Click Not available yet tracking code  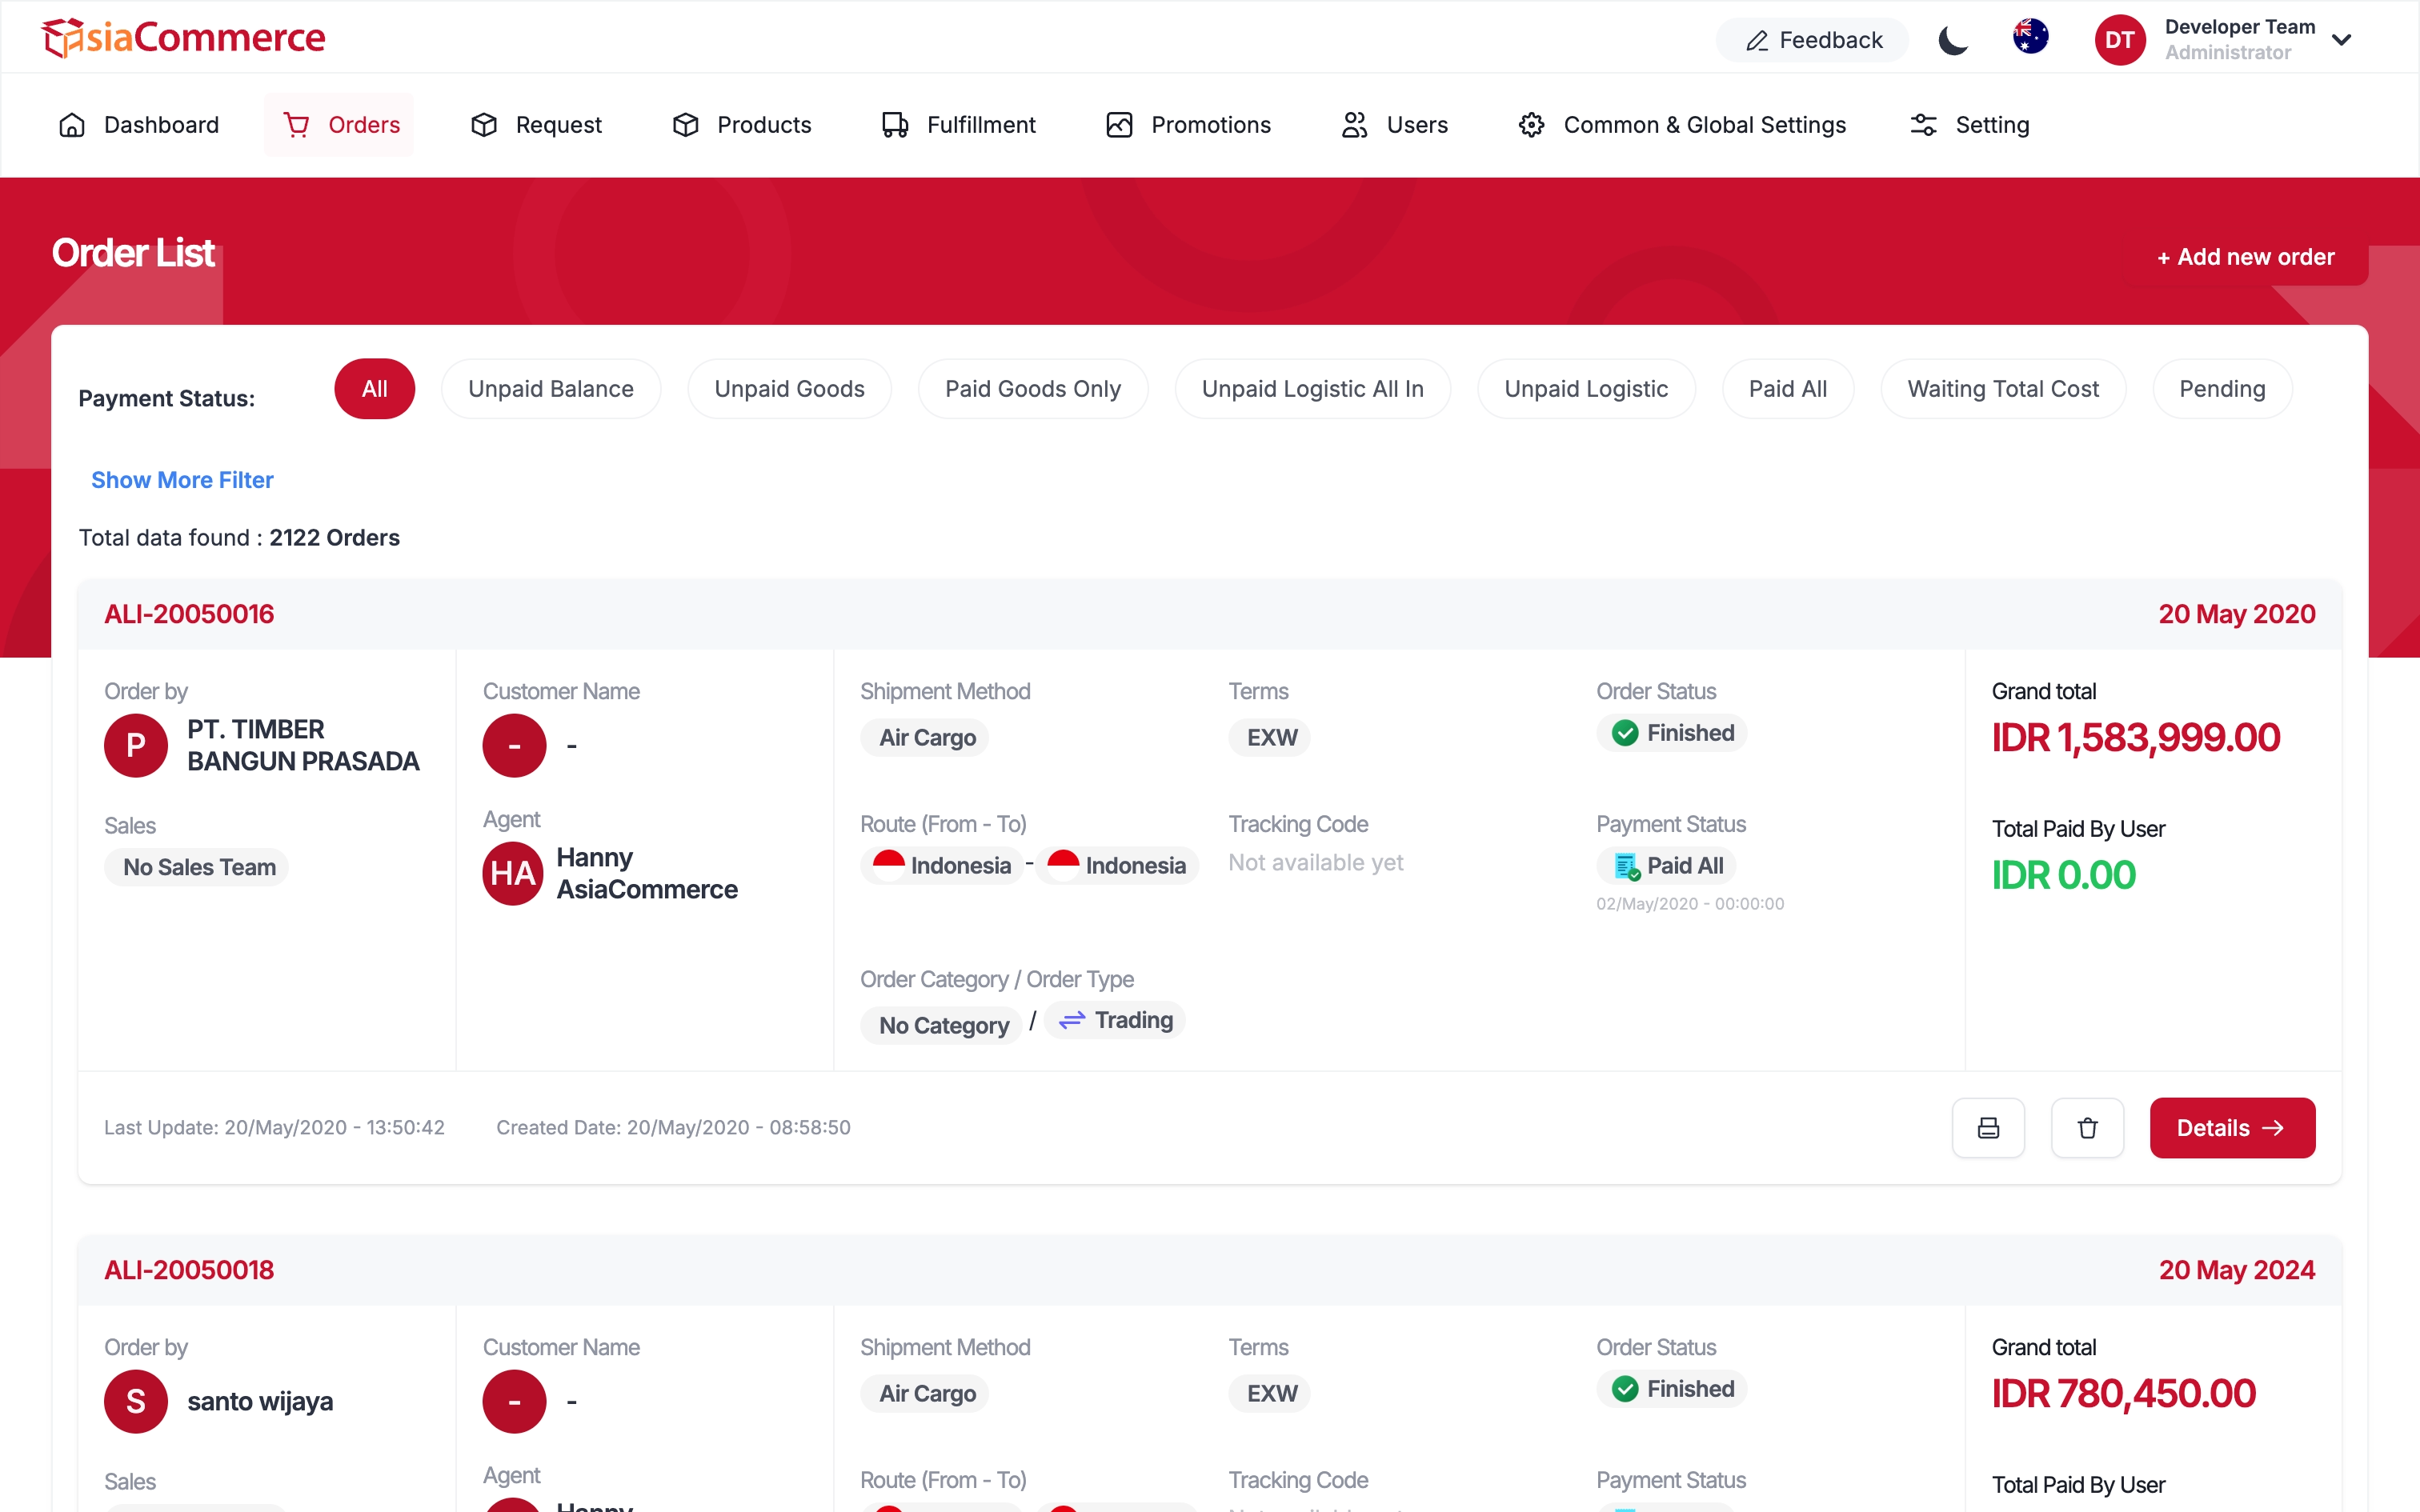click(x=1315, y=862)
